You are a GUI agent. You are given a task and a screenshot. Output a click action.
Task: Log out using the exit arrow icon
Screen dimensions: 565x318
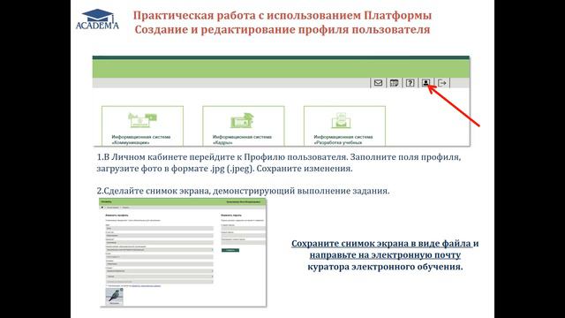click(442, 83)
